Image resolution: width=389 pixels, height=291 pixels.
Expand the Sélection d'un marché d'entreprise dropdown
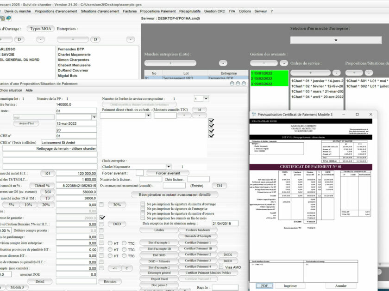tap(336, 40)
